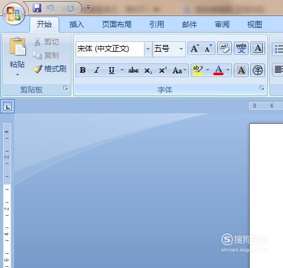
Task: Activate the 格式刷 format painter
Action: click(50, 69)
